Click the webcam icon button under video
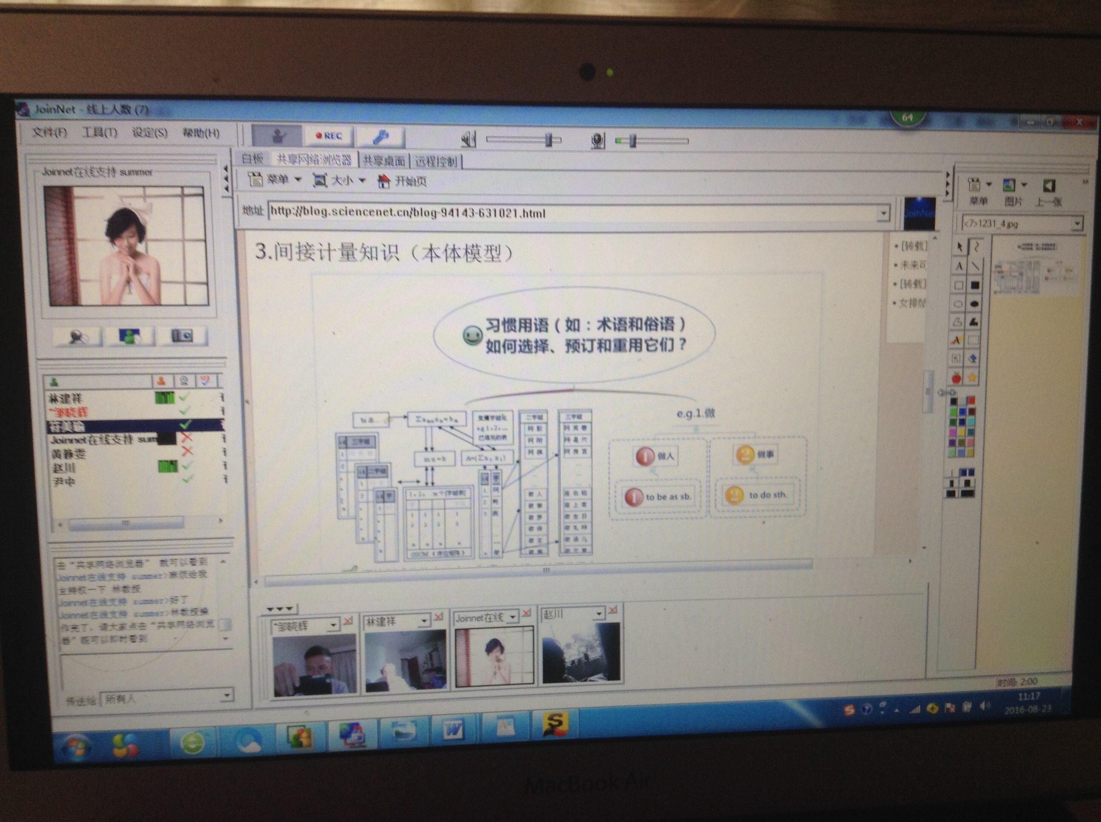The height and width of the screenshot is (822, 1101). pyautogui.click(x=78, y=337)
